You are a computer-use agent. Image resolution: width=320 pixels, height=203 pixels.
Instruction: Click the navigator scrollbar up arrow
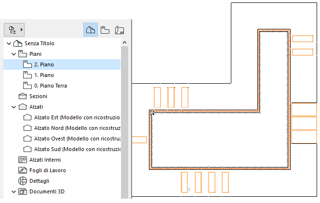pyautogui.click(x=124, y=42)
